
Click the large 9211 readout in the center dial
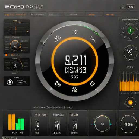click(76, 60)
